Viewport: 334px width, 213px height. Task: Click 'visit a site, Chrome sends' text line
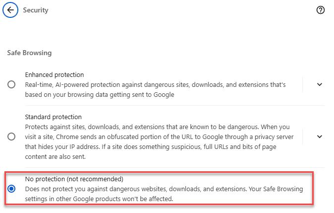[x=159, y=137]
